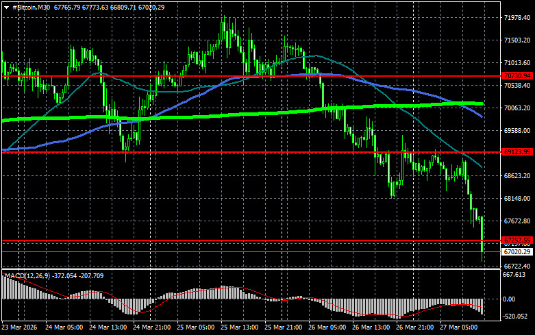Click the #Bitcoin,M30 chart title text
Screen dimensions: 535x335
(32, 6)
